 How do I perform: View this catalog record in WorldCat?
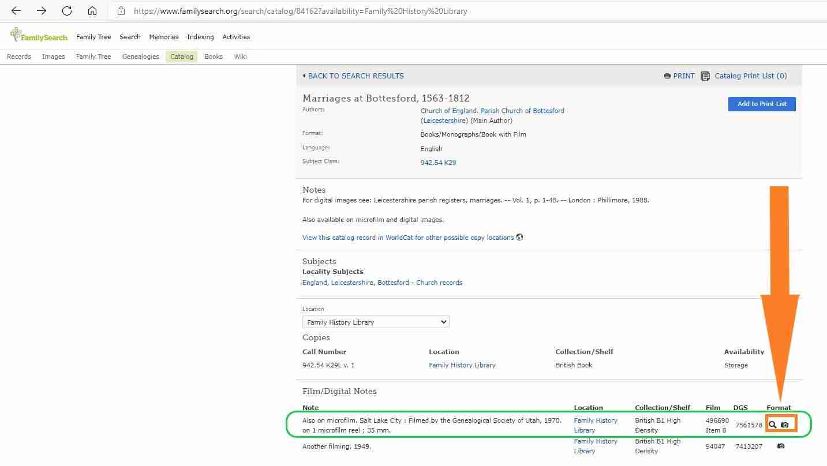tap(408, 238)
